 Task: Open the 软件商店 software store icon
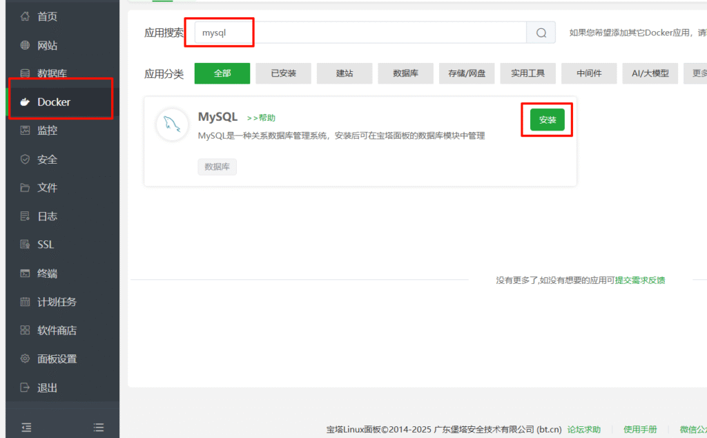tap(26, 330)
